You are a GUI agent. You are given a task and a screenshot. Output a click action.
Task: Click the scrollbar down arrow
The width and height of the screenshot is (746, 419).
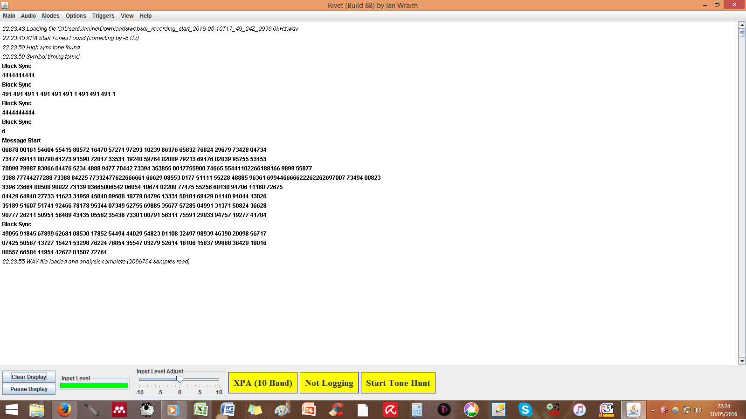pos(742,361)
